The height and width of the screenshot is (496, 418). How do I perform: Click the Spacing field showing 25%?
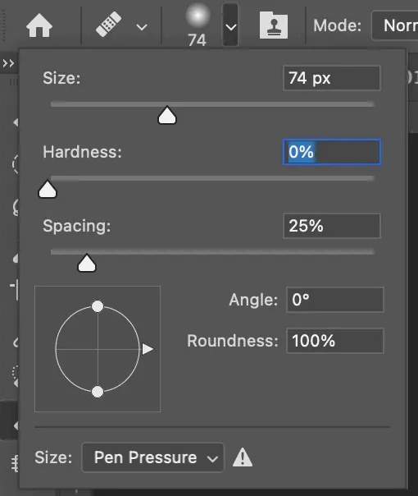[x=332, y=226]
